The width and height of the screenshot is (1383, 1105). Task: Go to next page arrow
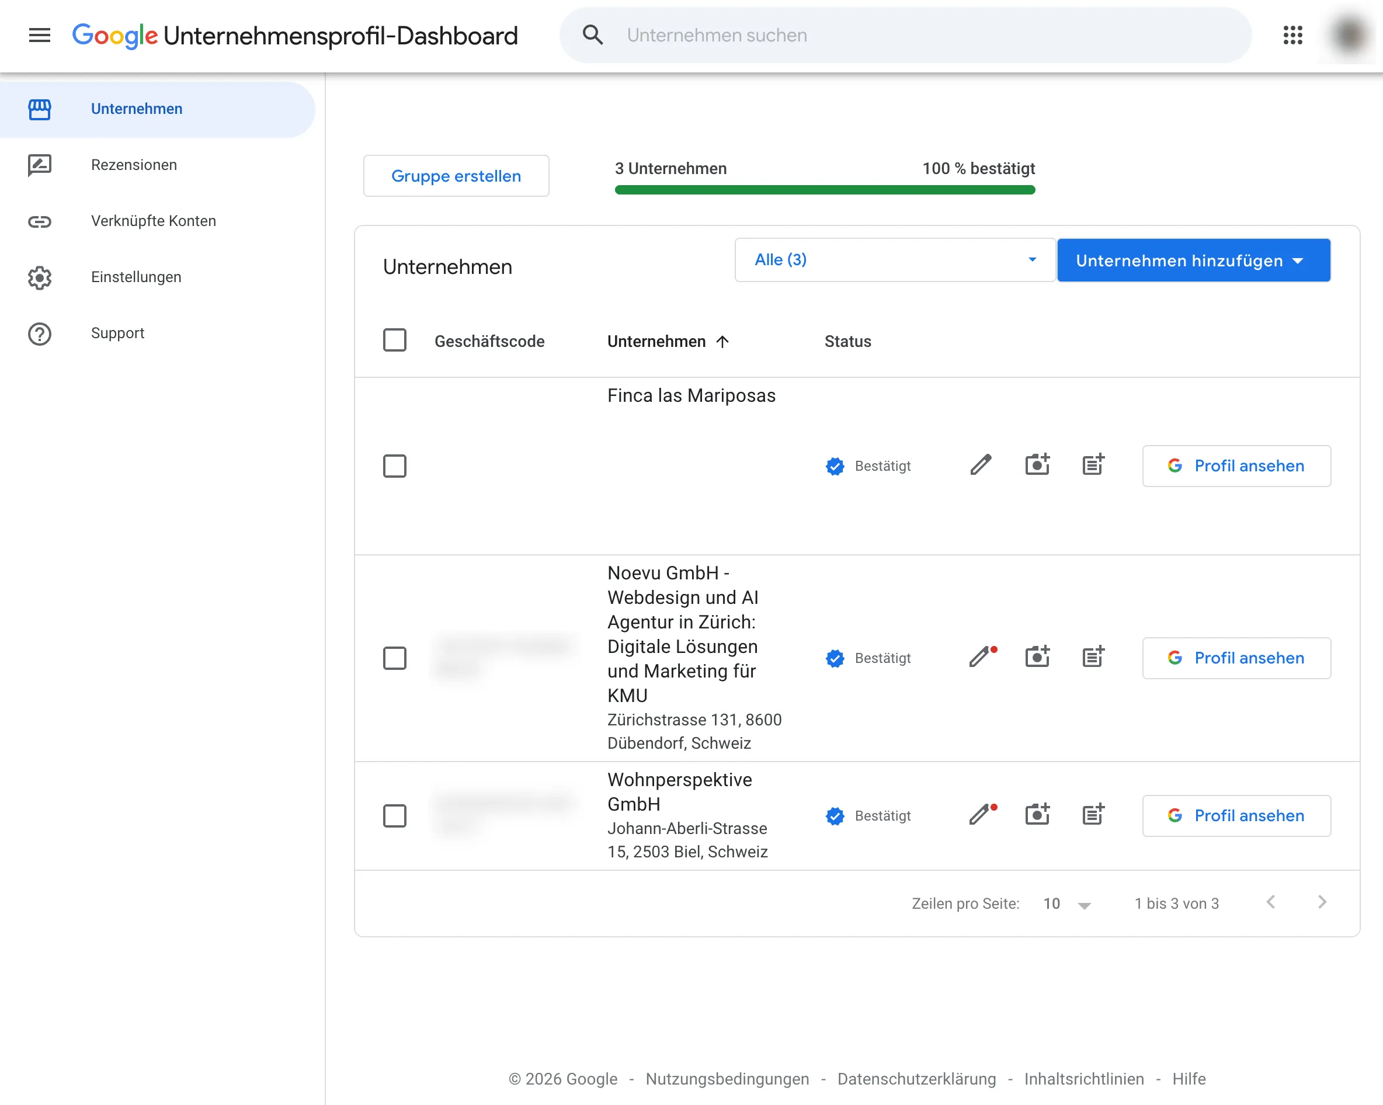1322,902
